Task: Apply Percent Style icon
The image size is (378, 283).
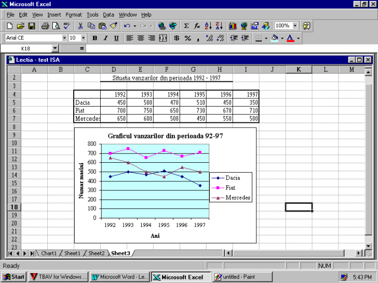Action: pyautogui.click(x=188, y=38)
